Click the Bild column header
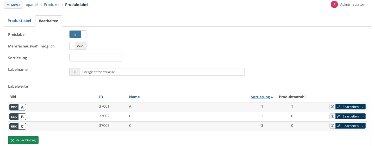Viewport: 375px width, 146px height. tap(13, 97)
